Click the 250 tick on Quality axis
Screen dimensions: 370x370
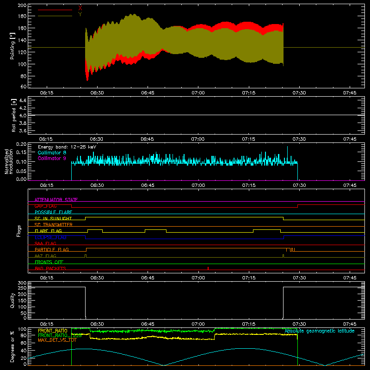[22, 288]
